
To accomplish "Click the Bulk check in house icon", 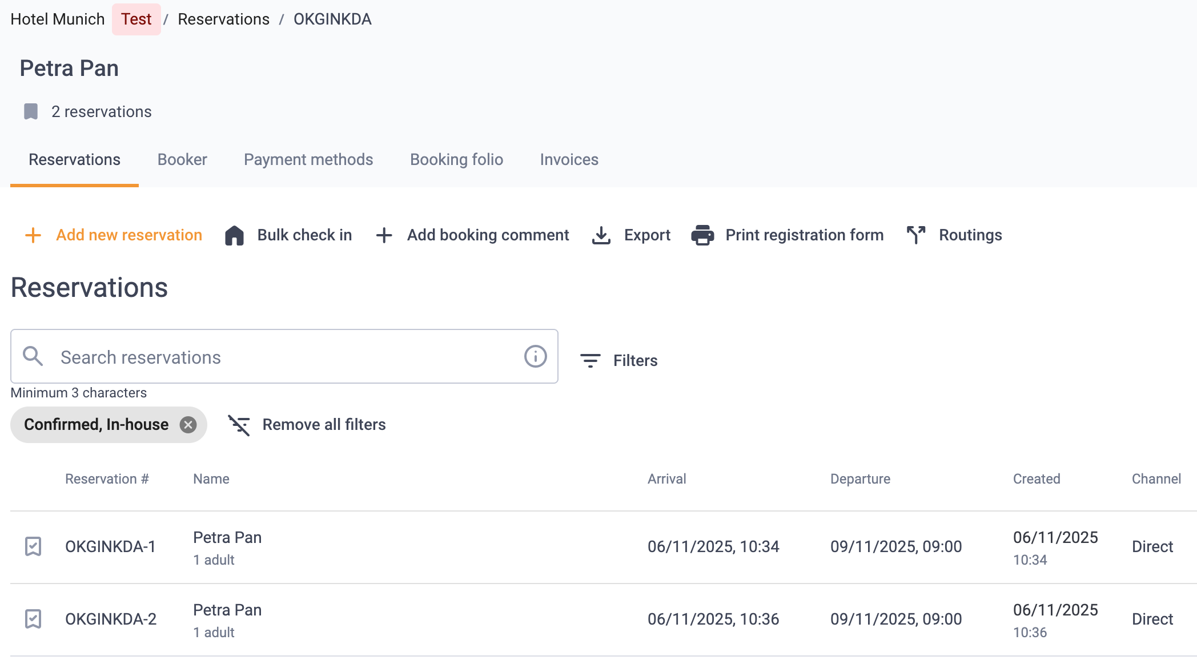I will [x=234, y=235].
